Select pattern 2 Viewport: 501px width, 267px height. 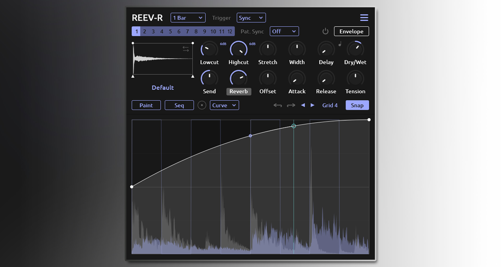(x=145, y=31)
